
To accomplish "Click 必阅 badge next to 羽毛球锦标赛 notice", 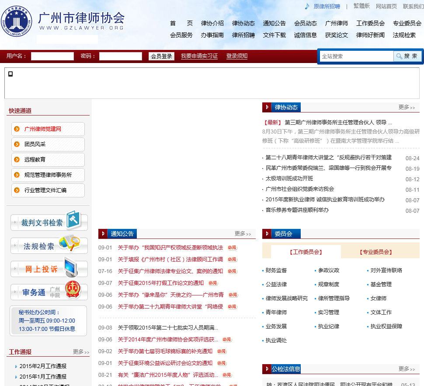I will pyautogui.click(x=222, y=351).
